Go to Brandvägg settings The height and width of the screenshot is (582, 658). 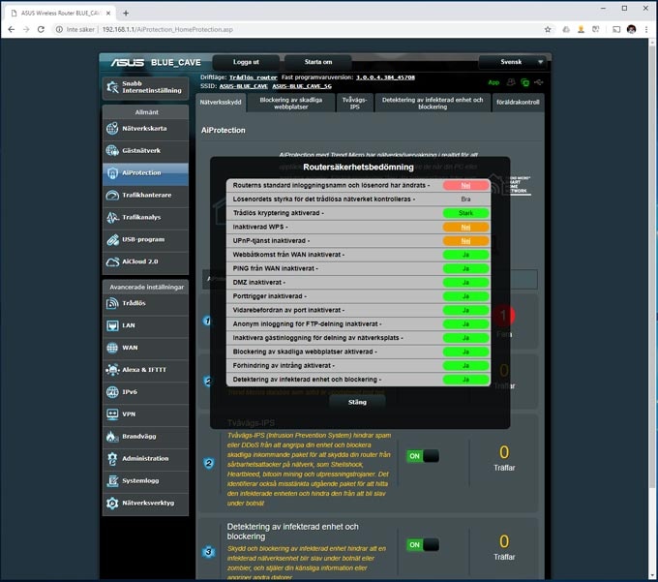coord(138,436)
